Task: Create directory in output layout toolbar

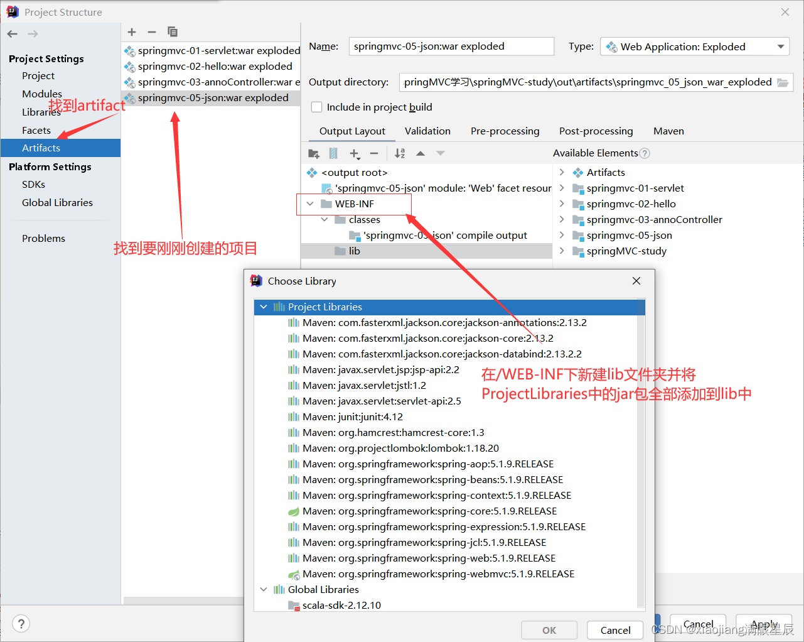Action: (314, 153)
